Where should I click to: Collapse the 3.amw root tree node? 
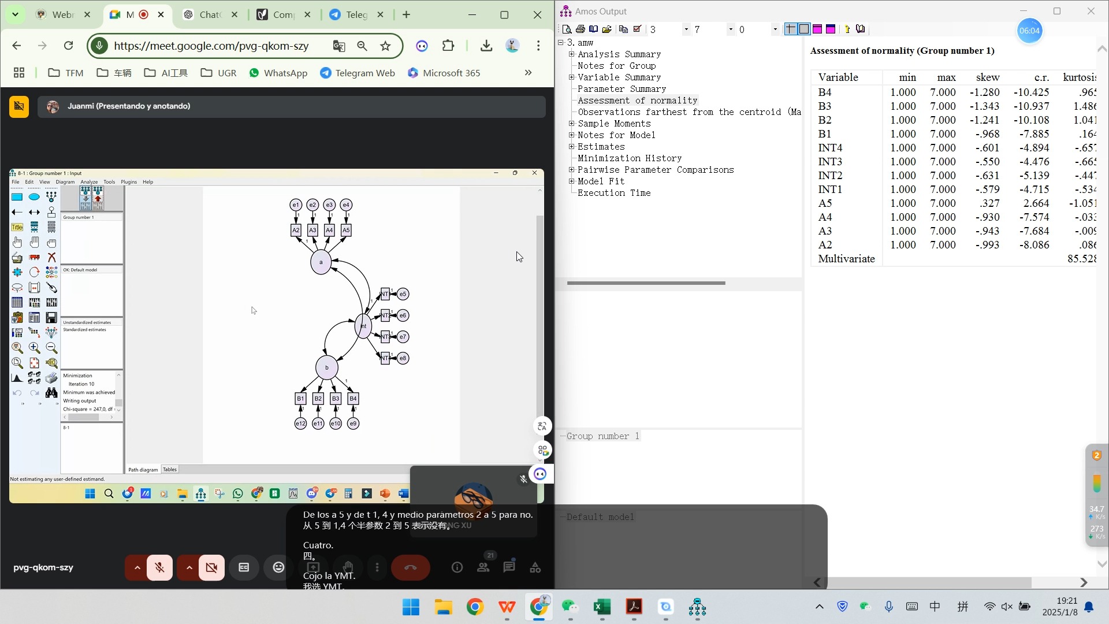561,43
